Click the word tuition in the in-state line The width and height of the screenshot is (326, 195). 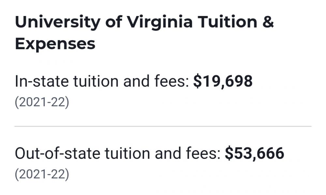(96, 81)
